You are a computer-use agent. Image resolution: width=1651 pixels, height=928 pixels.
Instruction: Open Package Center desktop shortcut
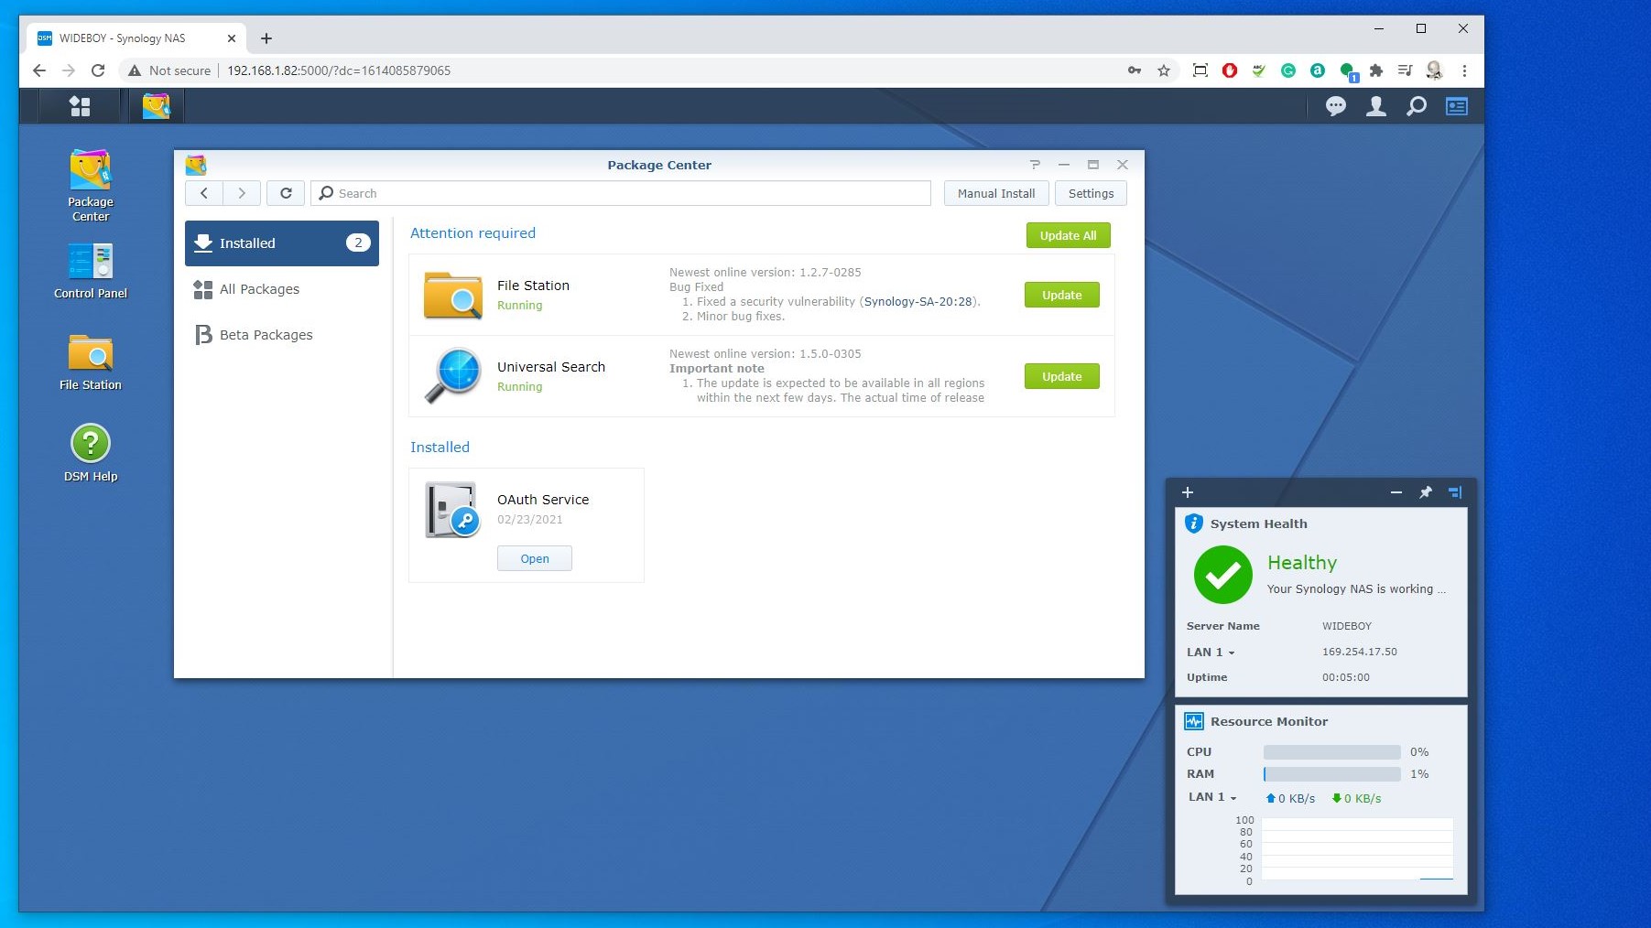pyautogui.click(x=91, y=186)
